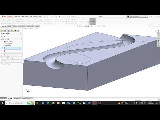The height and width of the screenshot is (120, 160).
Task: Select the Sketch Profile radio option
Action: [x=4, y=42]
